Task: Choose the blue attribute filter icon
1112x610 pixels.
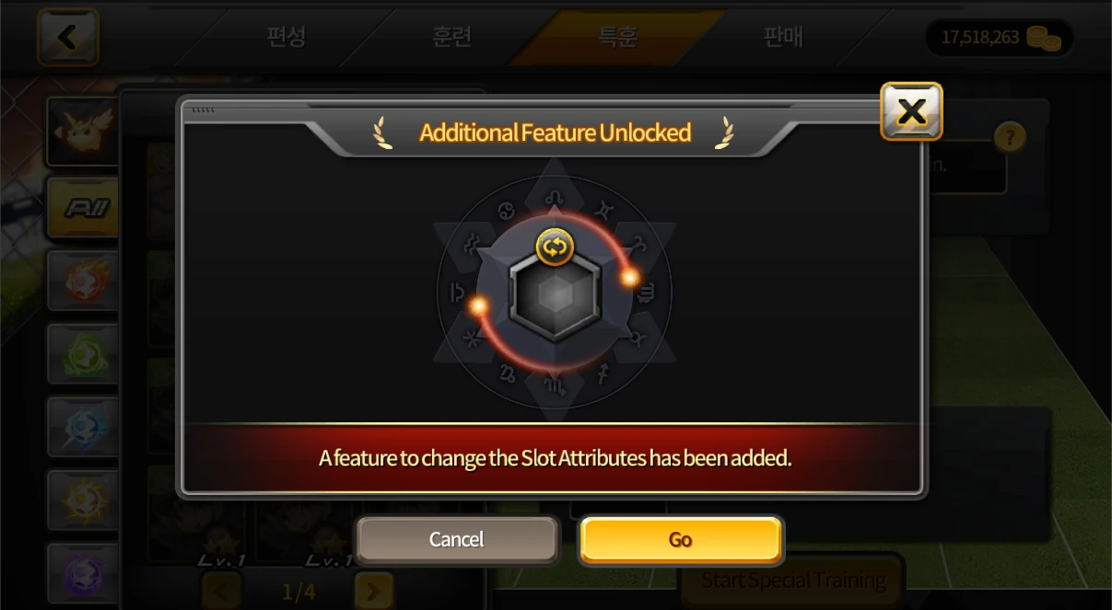Action: coord(83,428)
